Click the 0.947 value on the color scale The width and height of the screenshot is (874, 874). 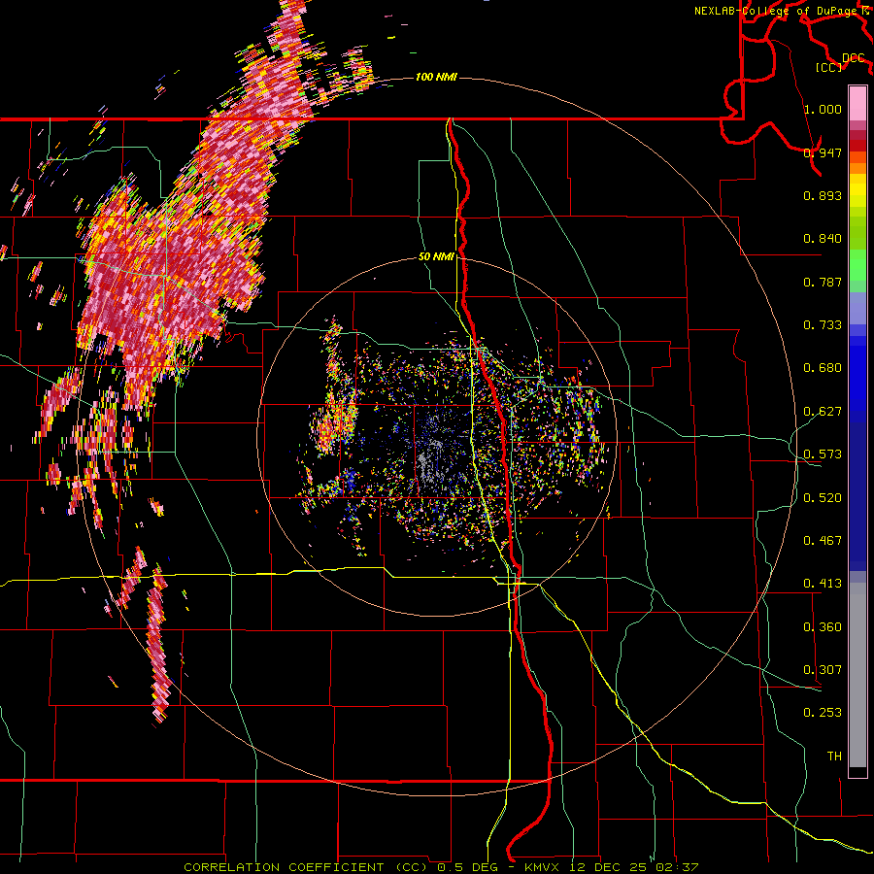pos(823,152)
